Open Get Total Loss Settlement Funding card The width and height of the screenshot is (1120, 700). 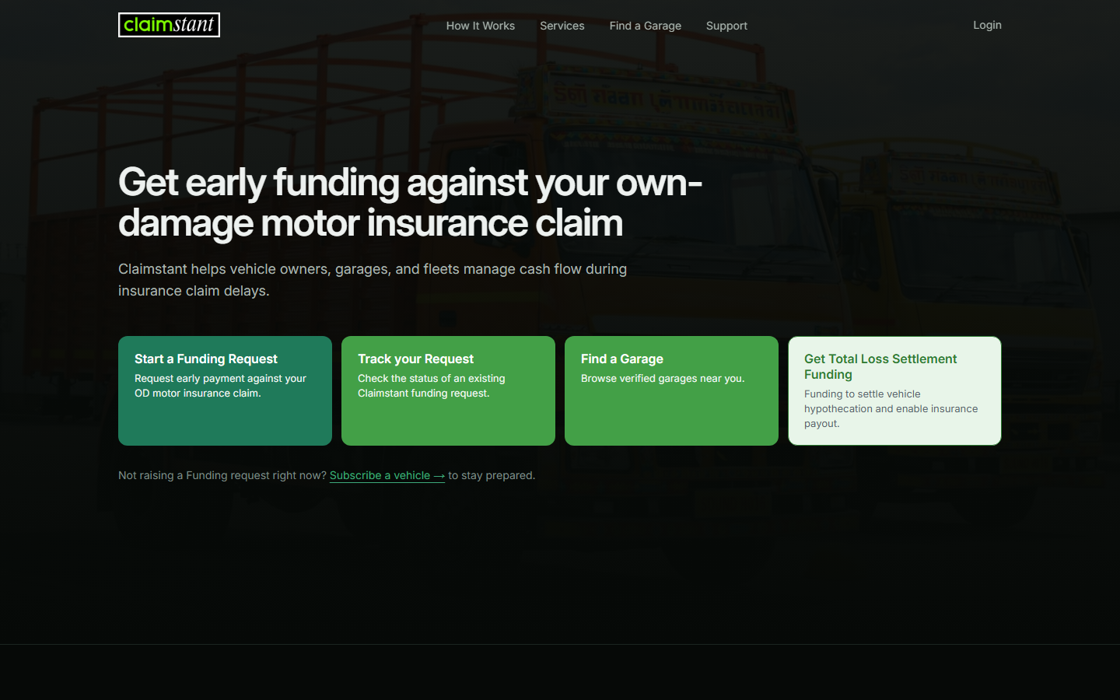(x=894, y=390)
